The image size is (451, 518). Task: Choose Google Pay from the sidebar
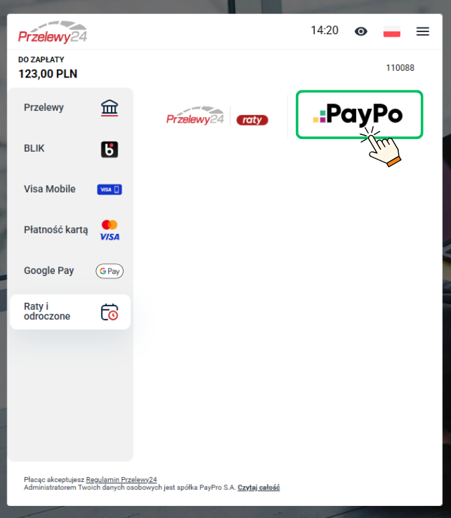[70, 271]
